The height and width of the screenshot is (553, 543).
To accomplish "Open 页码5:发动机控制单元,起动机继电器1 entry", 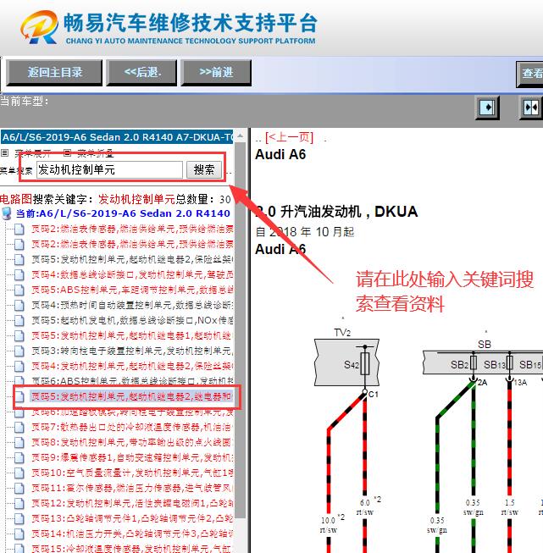I will [132, 335].
